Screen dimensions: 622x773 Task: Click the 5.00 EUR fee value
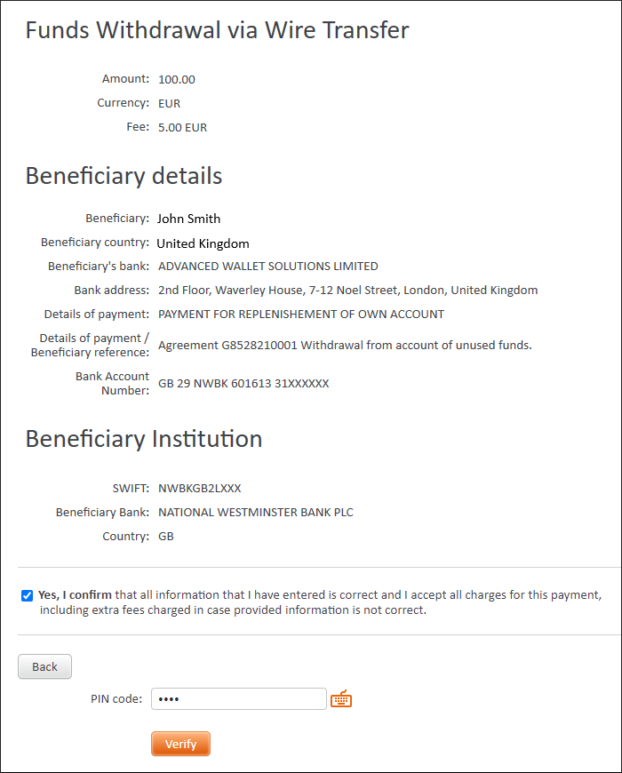click(x=182, y=128)
